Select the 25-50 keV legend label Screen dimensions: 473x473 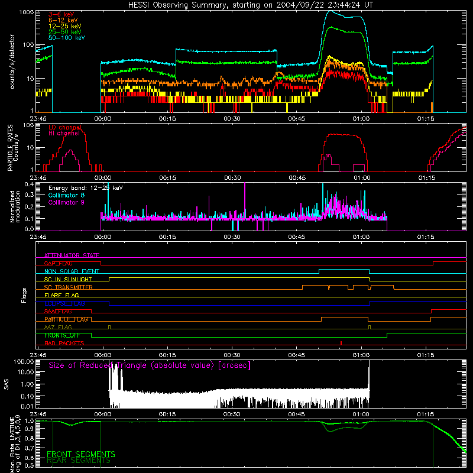coord(65,32)
